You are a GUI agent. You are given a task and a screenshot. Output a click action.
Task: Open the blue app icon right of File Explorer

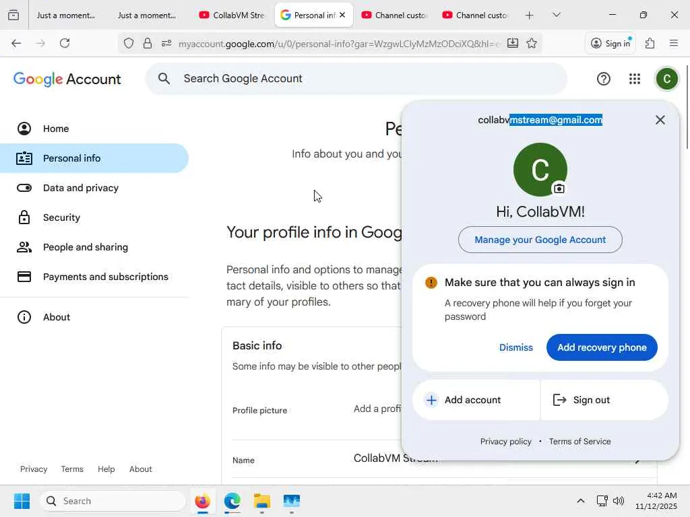coord(291,501)
